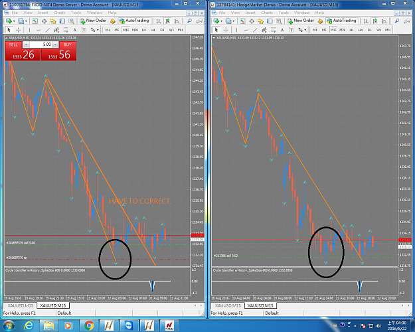The image size is (415, 332).
Task: Expand one-click trading triangle on HedgeMarket chart
Action: tap(214, 38)
